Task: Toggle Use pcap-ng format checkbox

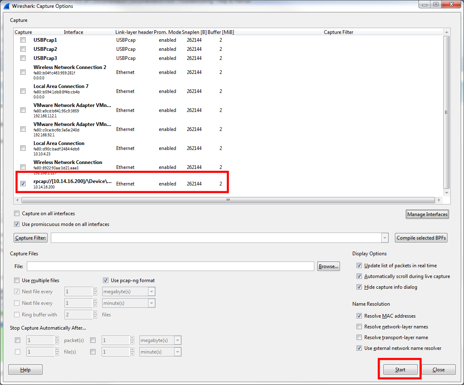Action: click(105, 280)
